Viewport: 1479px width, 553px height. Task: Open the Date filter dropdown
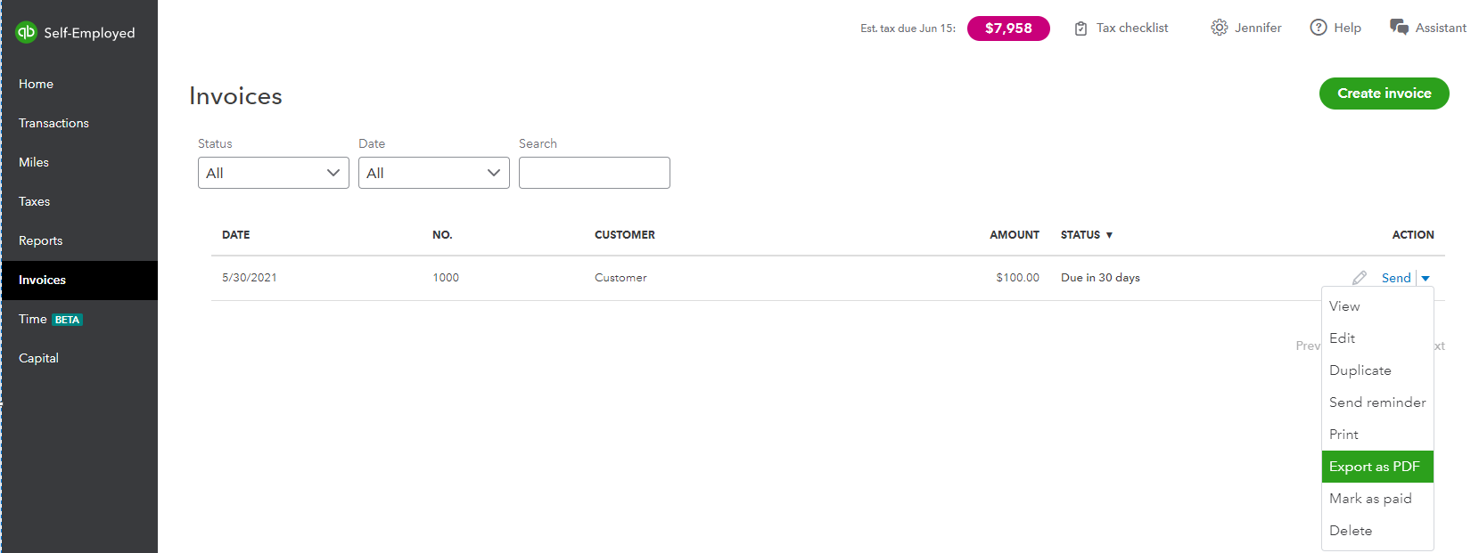pyautogui.click(x=433, y=173)
